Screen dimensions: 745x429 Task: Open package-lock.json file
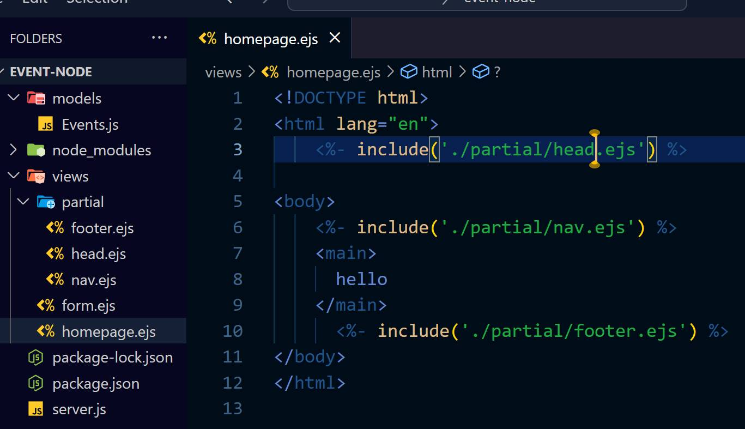point(113,358)
